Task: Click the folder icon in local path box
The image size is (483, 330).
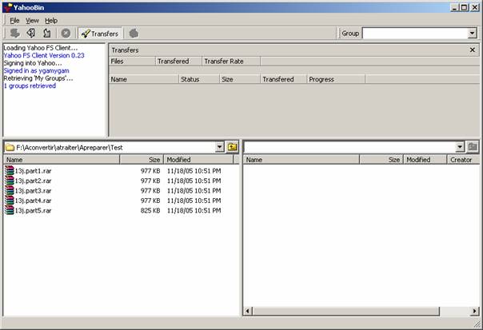Action: point(10,148)
